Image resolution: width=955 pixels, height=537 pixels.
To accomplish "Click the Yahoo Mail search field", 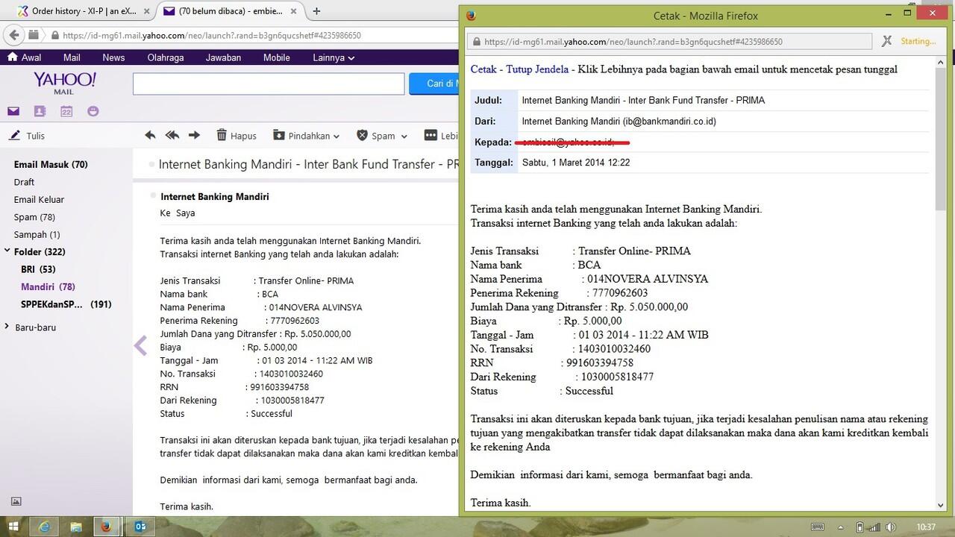I will pos(269,84).
